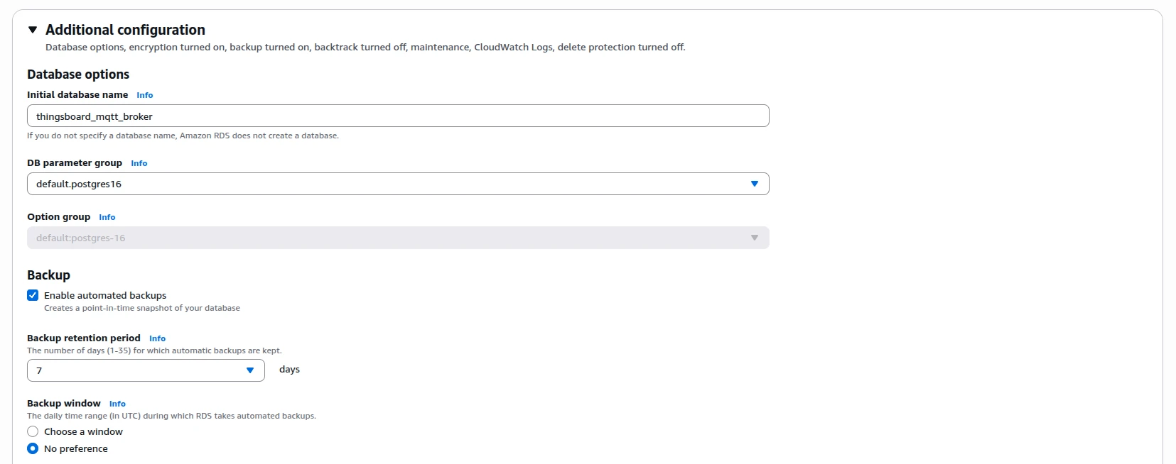Open Info link beside DB parameter group

pyautogui.click(x=139, y=163)
